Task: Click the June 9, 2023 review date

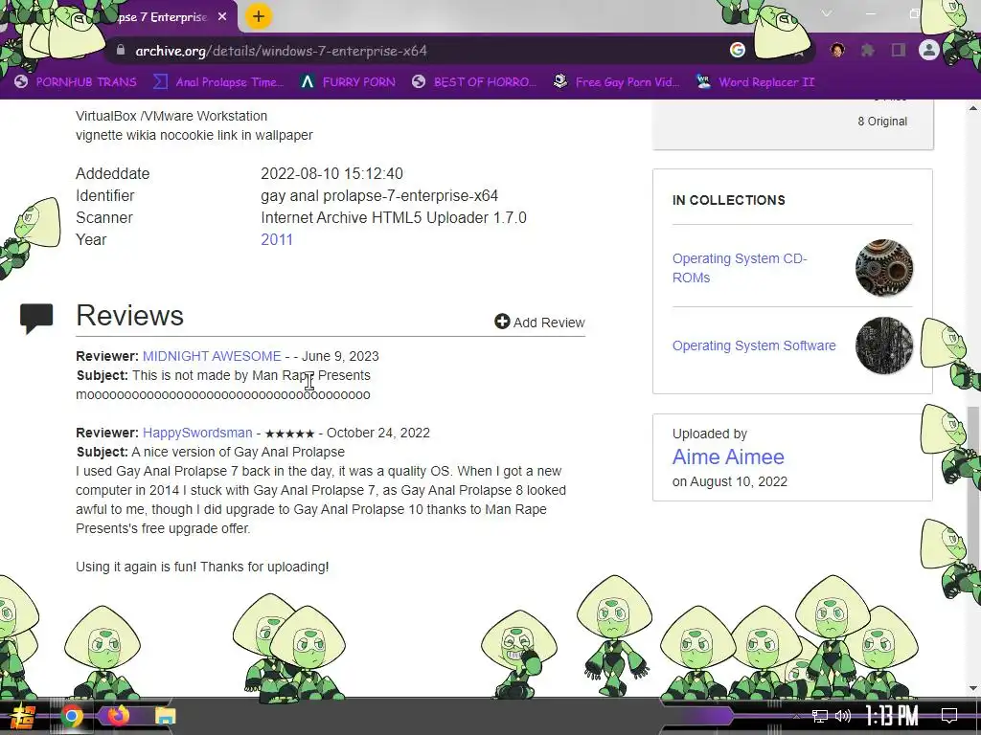Action: 340,356
